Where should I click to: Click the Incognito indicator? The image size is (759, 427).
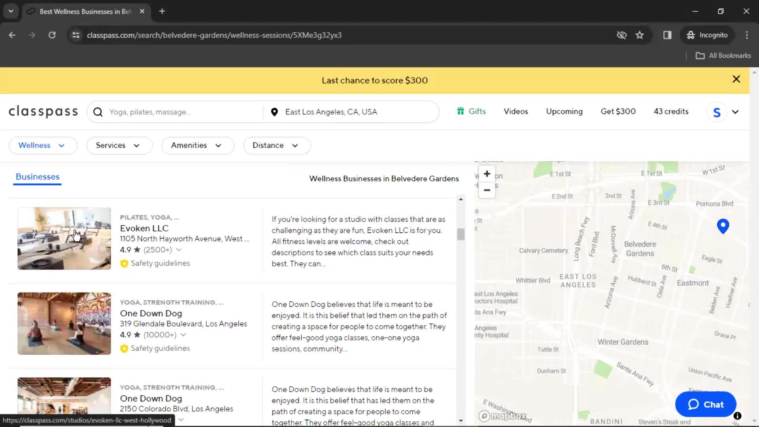click(x=708, y=35)
